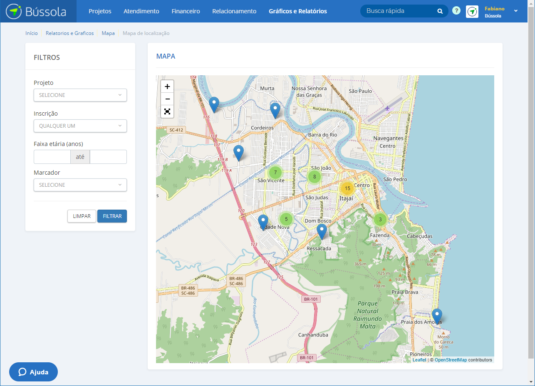Image resolution: width=535 pixels, height=386 pixels.
Task: Expand the Fabiano user account menu
Action: click(515, 11)
